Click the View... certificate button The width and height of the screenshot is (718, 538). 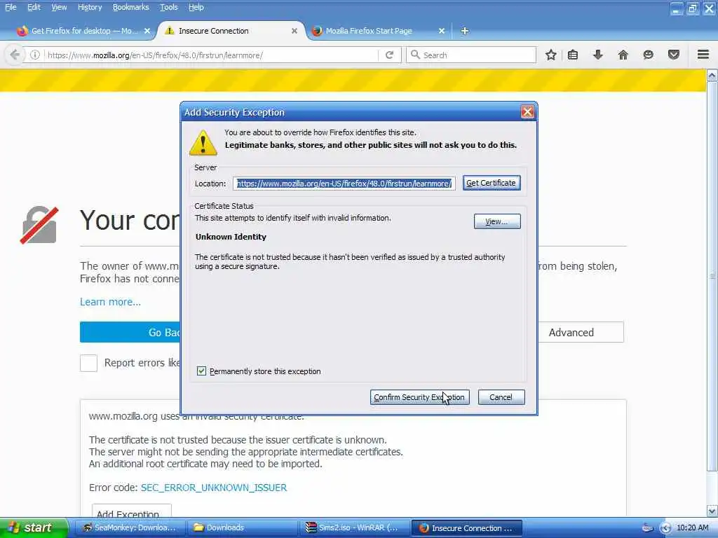coord(497,221)
